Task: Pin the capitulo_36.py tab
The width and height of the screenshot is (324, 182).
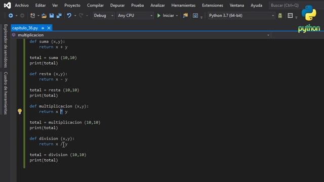Action: (x=43, y=28)
